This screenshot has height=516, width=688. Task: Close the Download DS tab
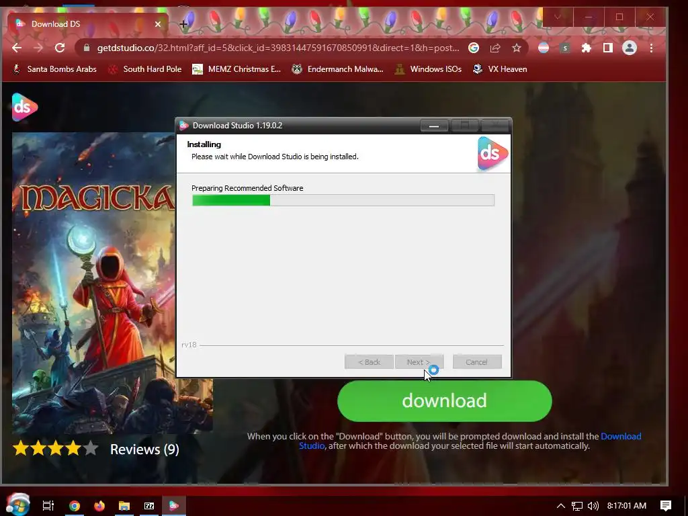point(158,24)
